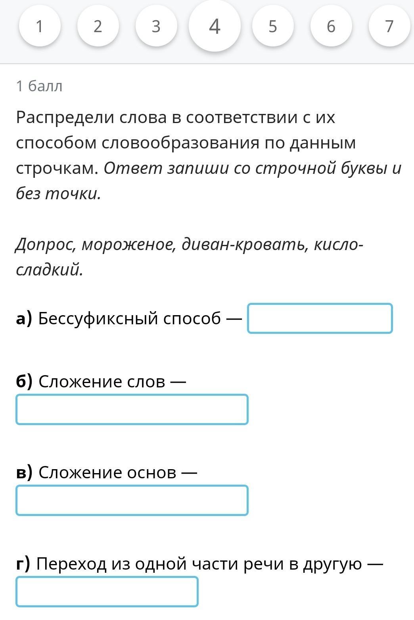The image size is (414, 620).
Task: Jump to question 6
Action: click(331, 26)
